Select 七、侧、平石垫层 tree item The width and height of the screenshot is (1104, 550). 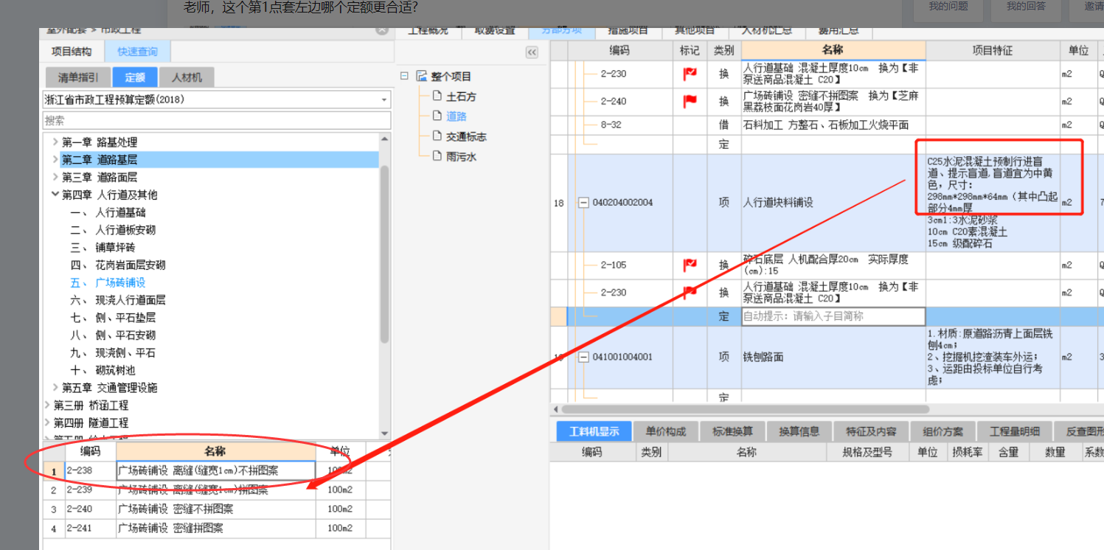click(x=113, y=318)
